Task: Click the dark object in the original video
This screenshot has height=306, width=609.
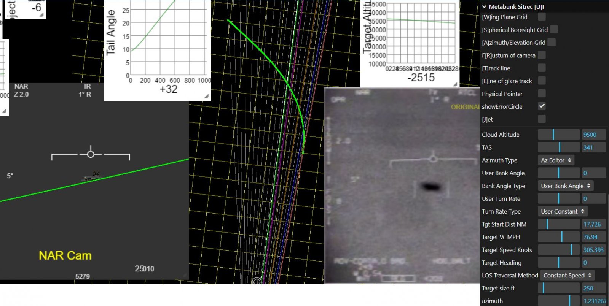Action: 430,186
